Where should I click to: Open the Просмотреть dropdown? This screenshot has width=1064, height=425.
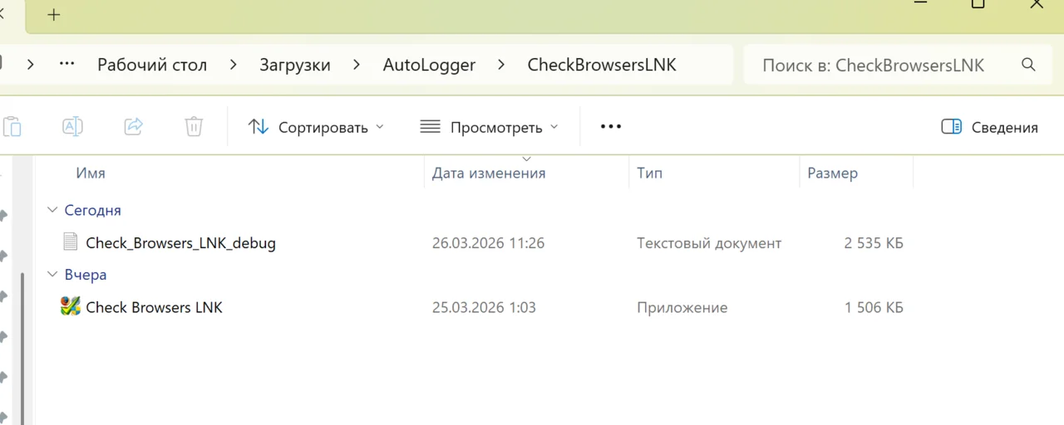489,127
